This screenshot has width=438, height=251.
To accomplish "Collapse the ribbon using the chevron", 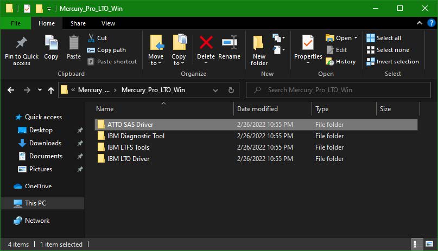I will tap(420, 23).
